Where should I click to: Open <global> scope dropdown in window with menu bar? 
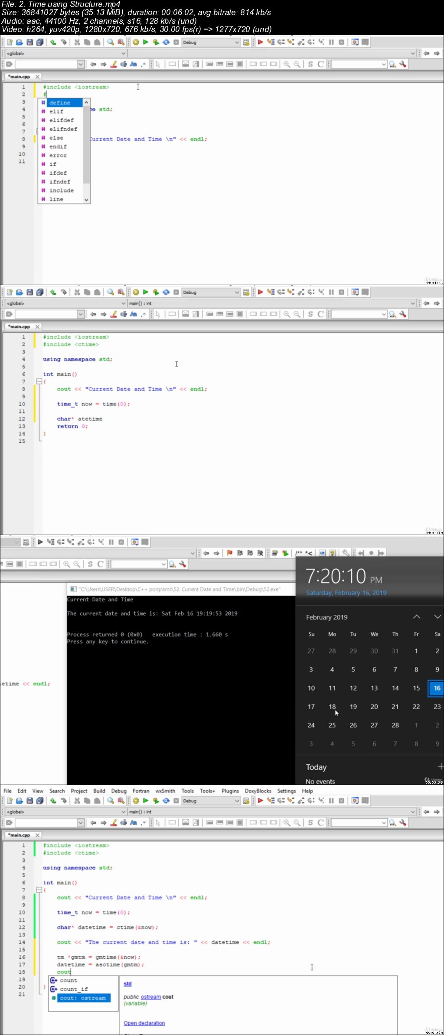click(x=65, y=812)
